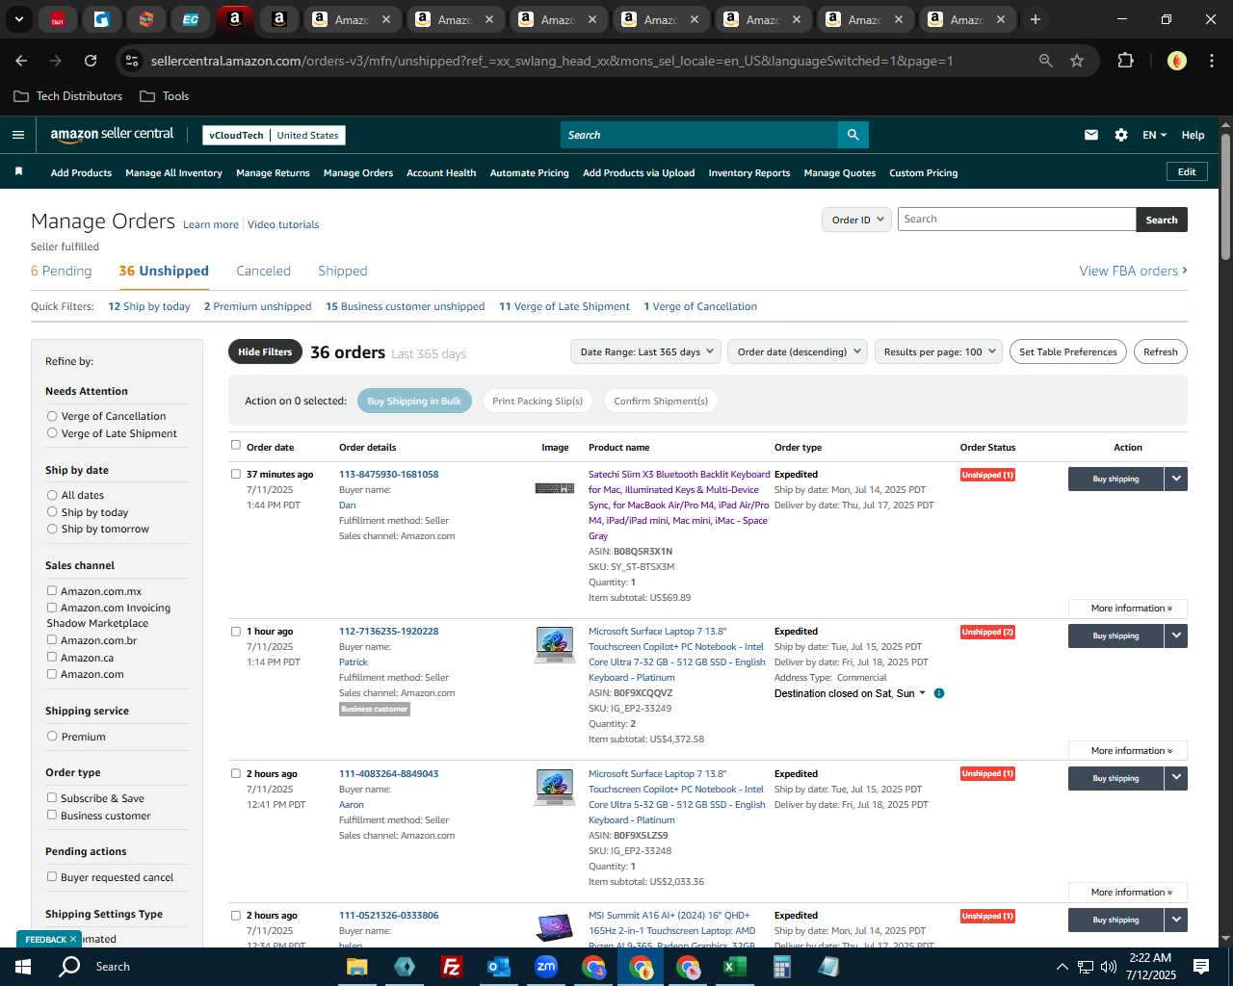Expand Buy shipping arrow for order 113-8475930-1681058
The image size is (1233, 986).
(1176, 479)
